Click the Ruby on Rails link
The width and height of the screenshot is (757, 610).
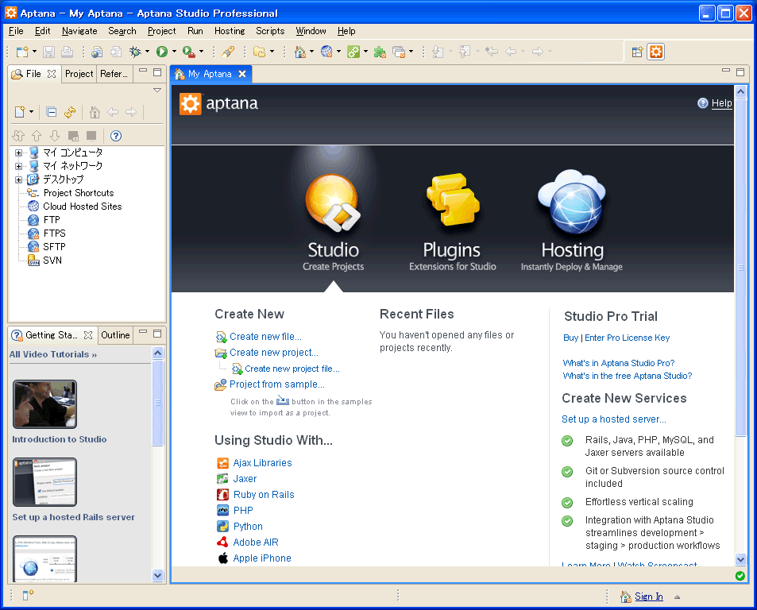[264, 495]
